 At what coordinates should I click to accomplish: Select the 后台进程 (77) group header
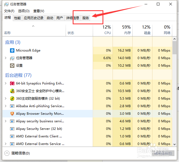(18, 75)
